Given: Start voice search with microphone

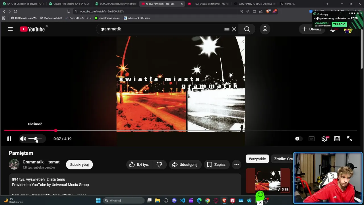Looking at the screenshot, I should click(x=265, y=29).
